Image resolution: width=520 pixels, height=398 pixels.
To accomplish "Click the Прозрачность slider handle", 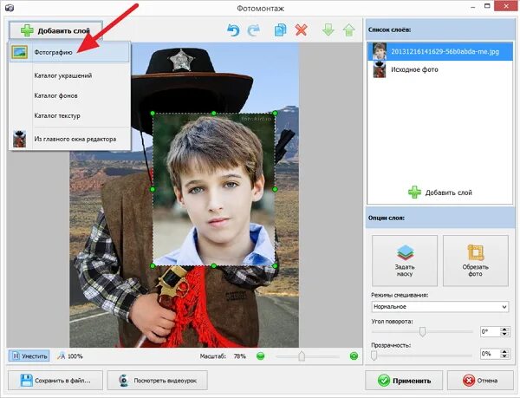I will click(x=374, y=356).
